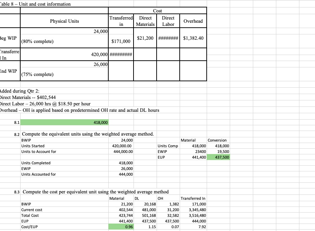Click the green Cost/EUP value 0.96
Screen dimensions: 315x231
[x=121, y=226]
